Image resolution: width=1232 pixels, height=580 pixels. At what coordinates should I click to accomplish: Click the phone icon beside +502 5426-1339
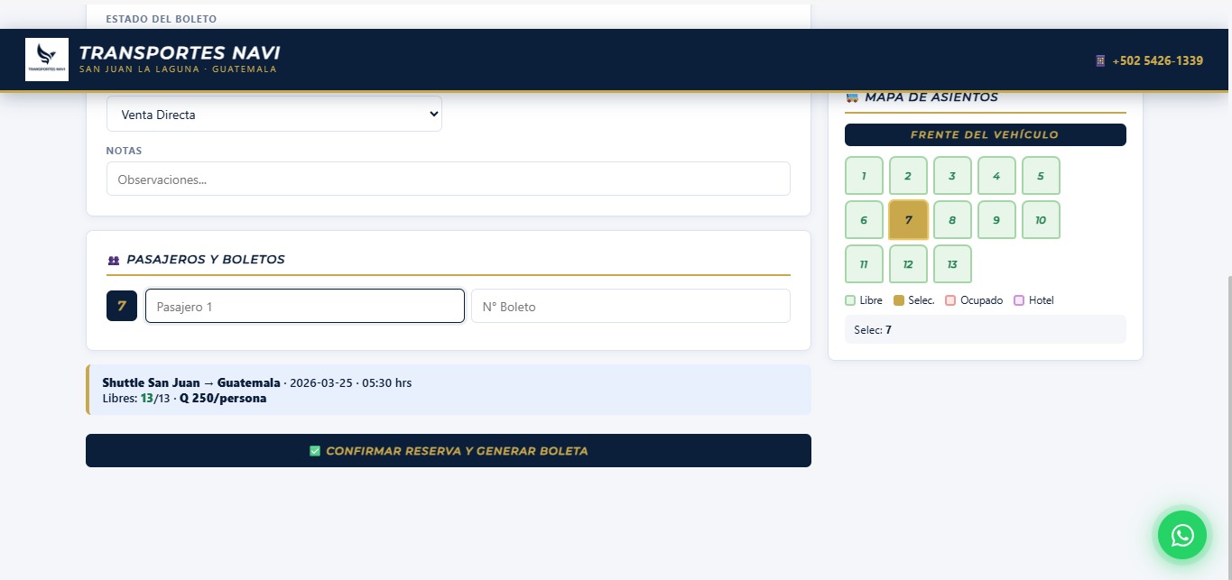(x=1100, y=60)
